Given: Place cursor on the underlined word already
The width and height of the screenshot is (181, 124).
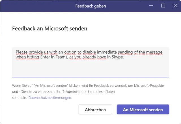Looking at the screenshot, I should 89,57.
